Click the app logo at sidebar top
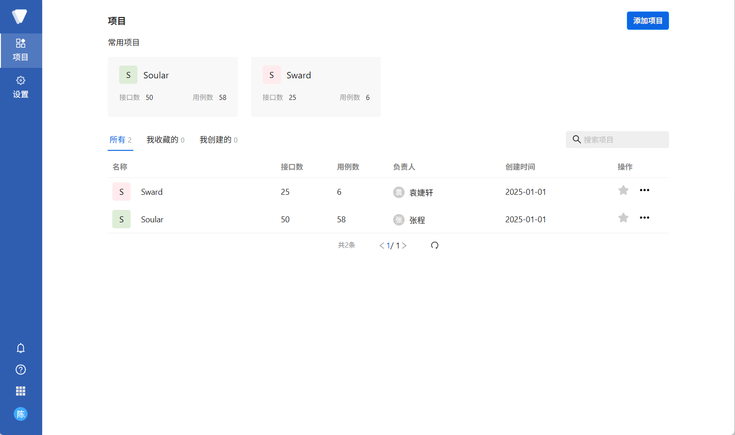The width and height of the screenshot is (735, 435). tap(21, 17)
